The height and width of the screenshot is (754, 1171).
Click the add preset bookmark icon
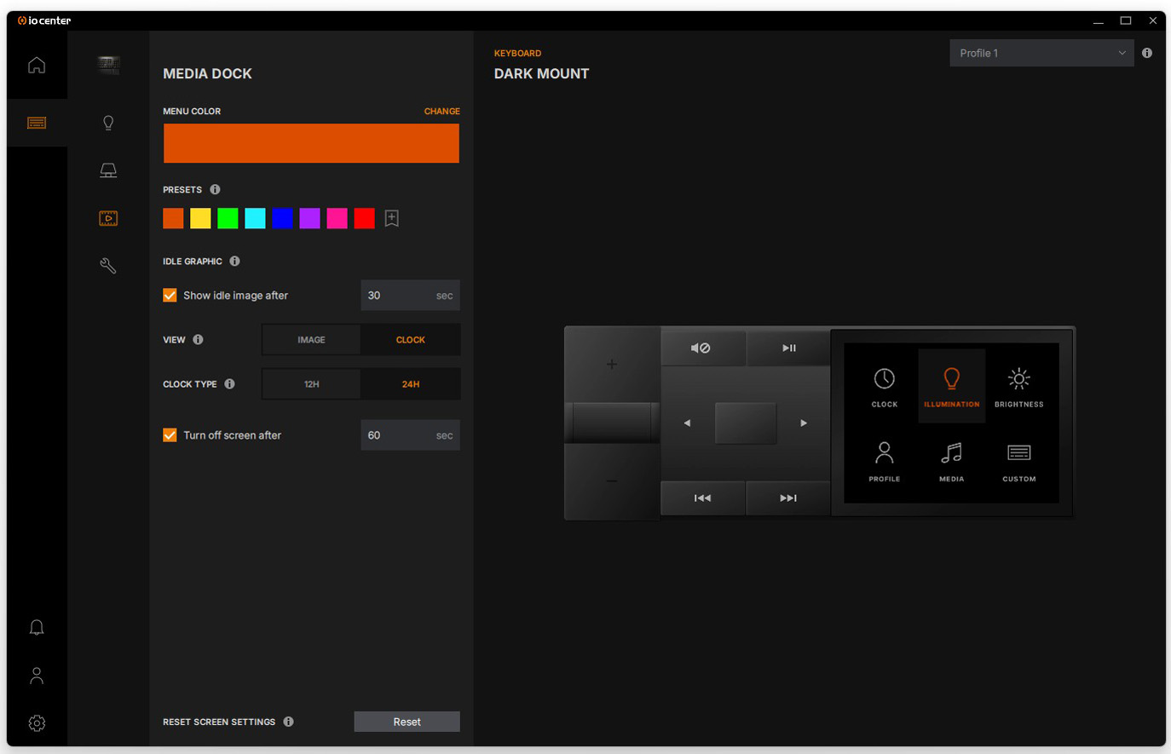392,218
